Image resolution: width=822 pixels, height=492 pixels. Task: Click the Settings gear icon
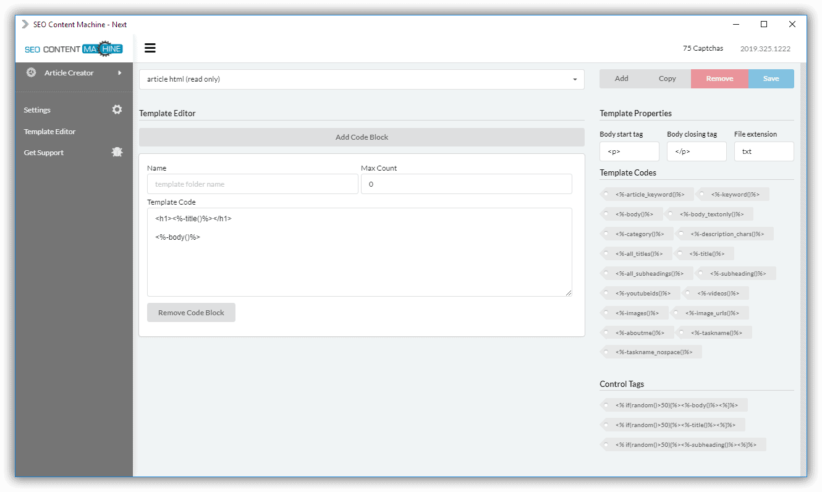[x=117, y=109]
